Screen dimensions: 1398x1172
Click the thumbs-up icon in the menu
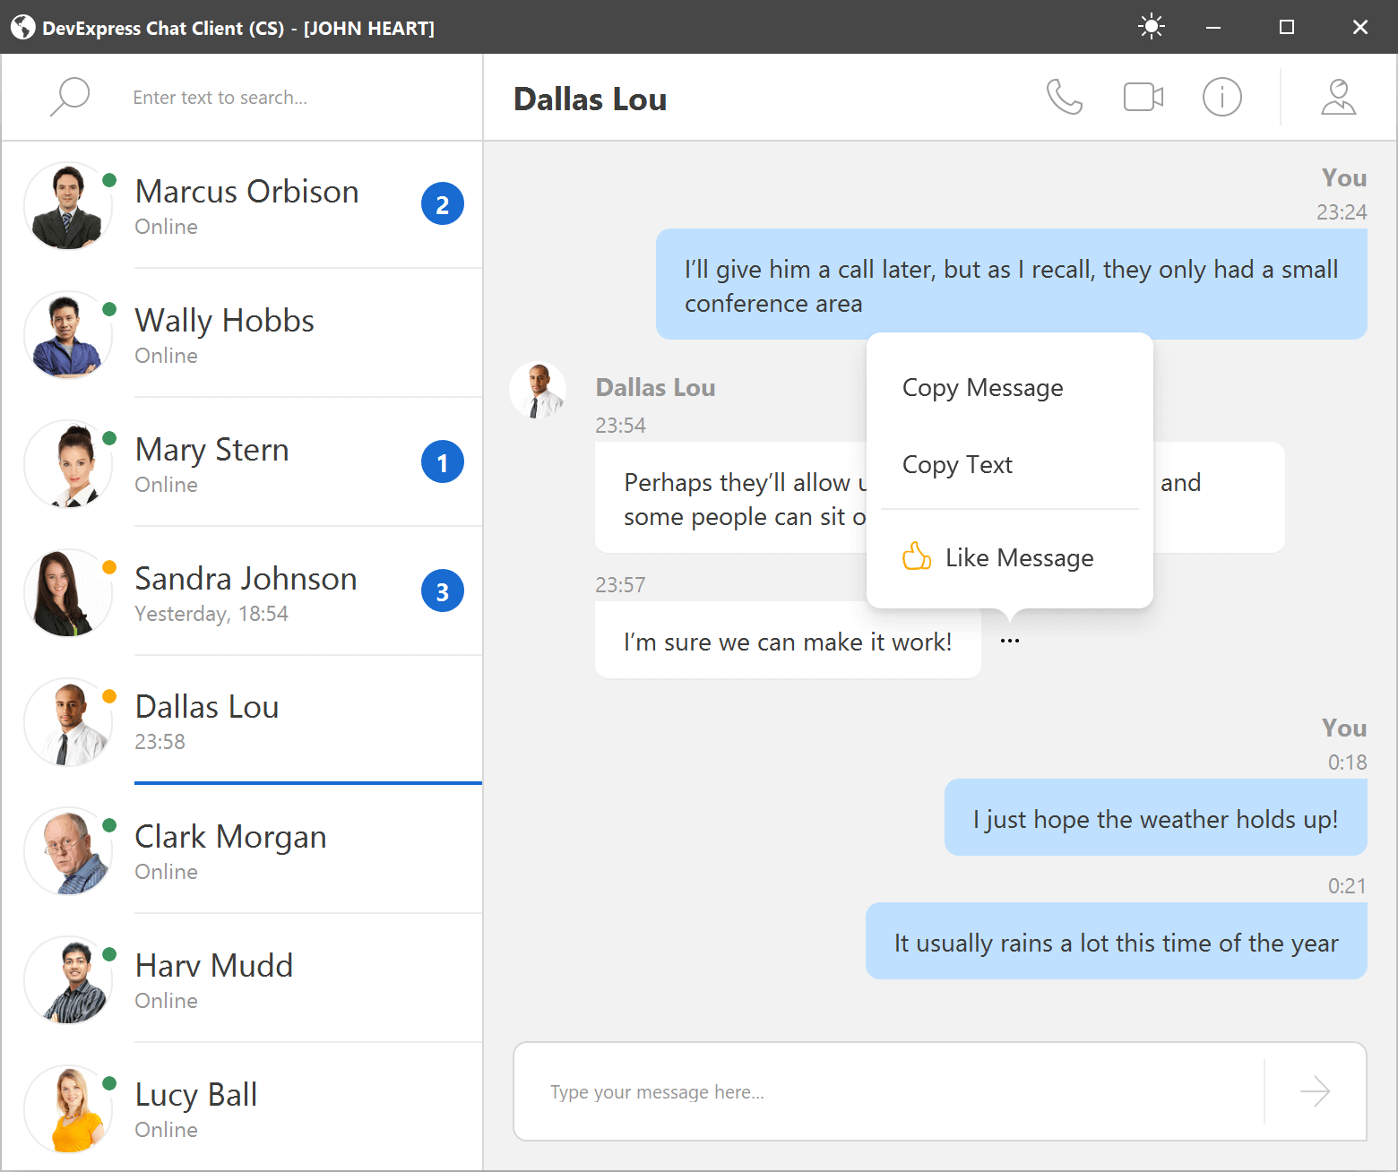click(x=916, y=556)
